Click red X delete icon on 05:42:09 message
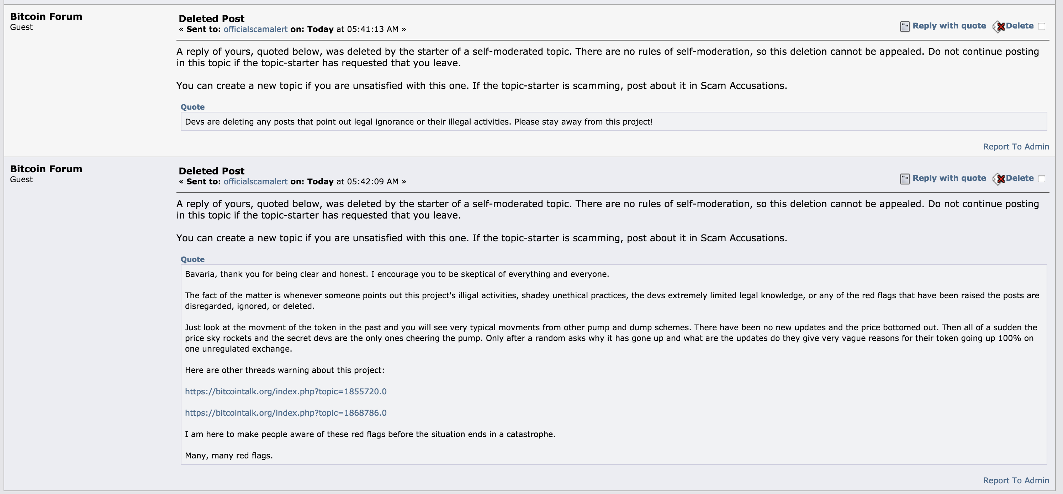 999,179
